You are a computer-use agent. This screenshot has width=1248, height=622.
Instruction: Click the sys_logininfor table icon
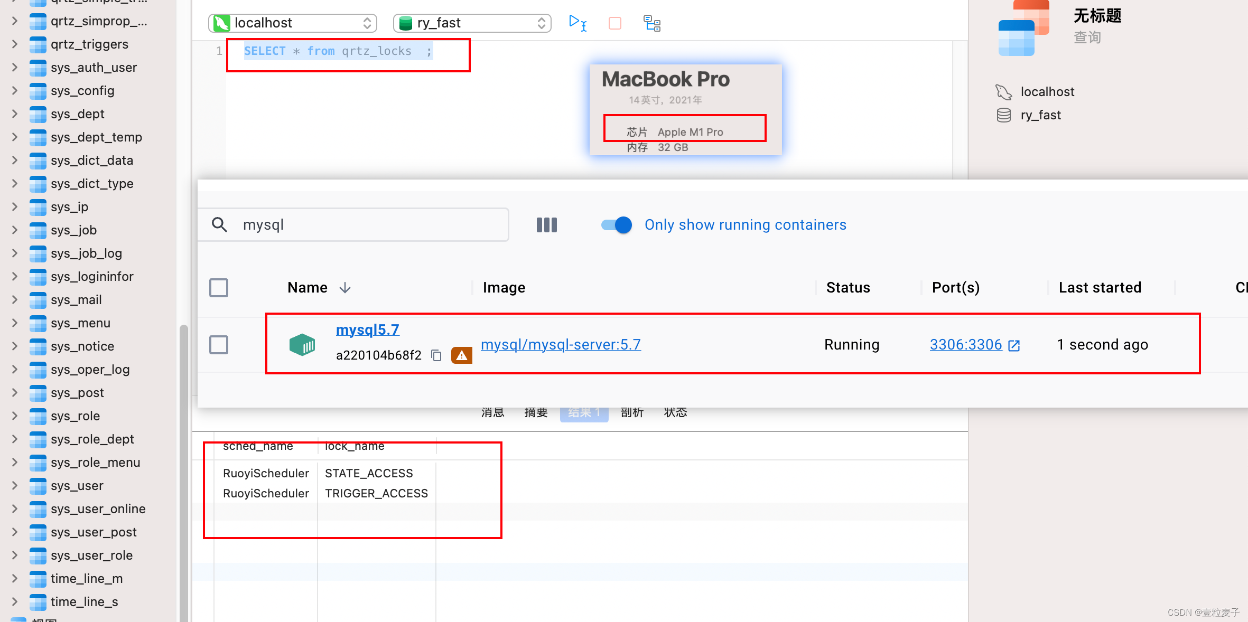coord(38,277)
